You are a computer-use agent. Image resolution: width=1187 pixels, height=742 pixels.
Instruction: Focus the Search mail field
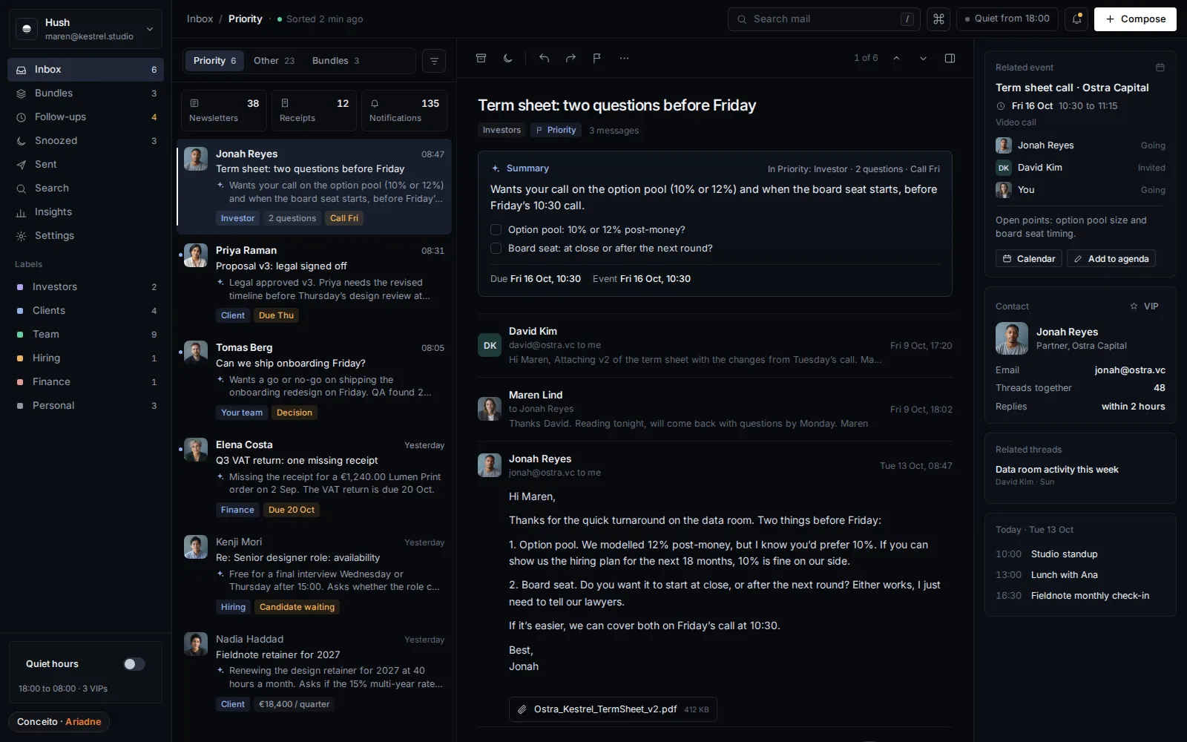click(x=823, y=19)
